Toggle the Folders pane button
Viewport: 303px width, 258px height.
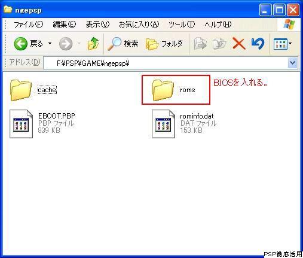164,44
